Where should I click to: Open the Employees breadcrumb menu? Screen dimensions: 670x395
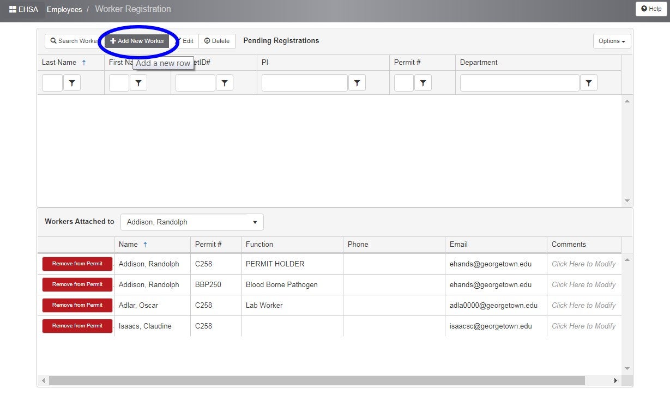coord(64,9)
